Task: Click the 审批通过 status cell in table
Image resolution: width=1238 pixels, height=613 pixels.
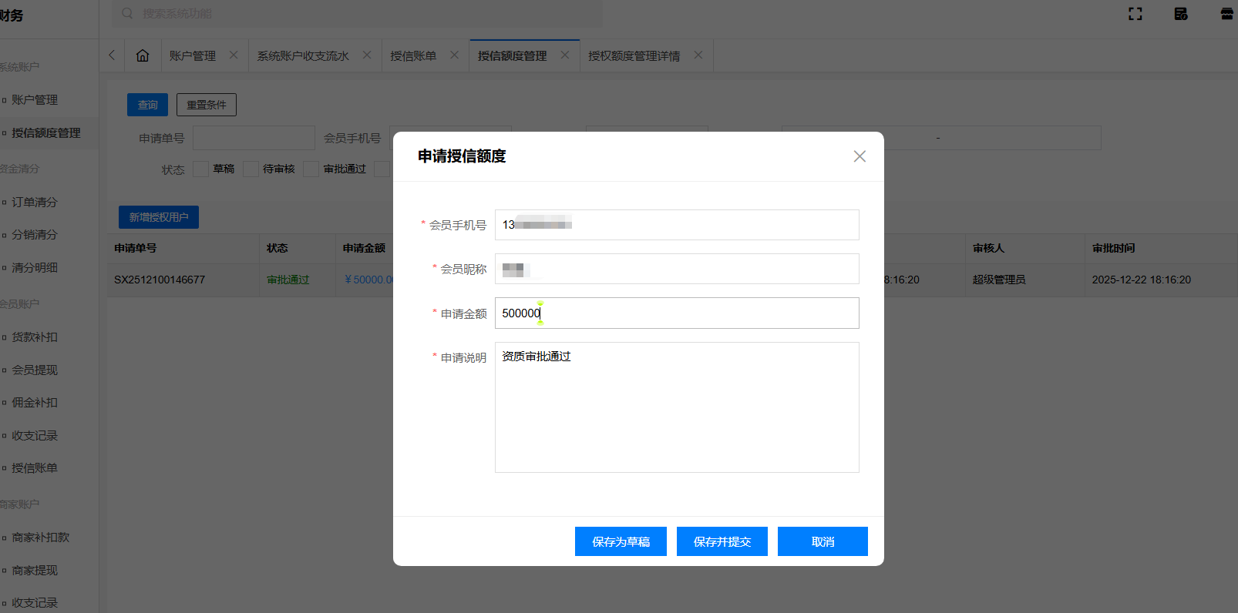Action: click(288, 280)
